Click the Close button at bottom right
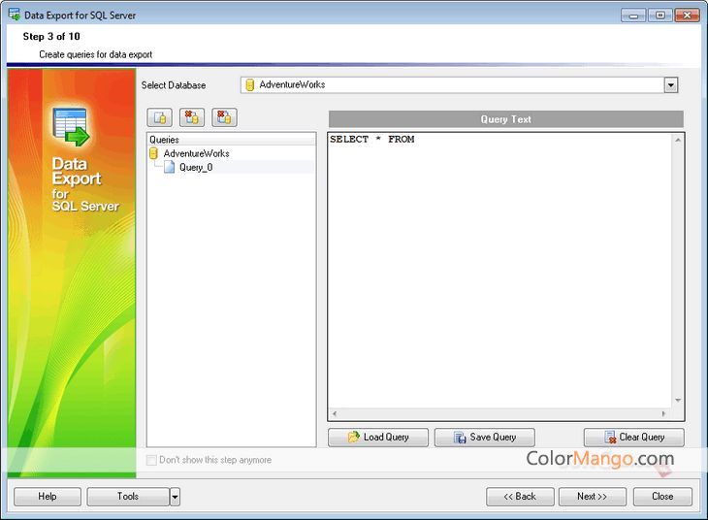This screenshot has width=708, height=520. coord(662,497)
